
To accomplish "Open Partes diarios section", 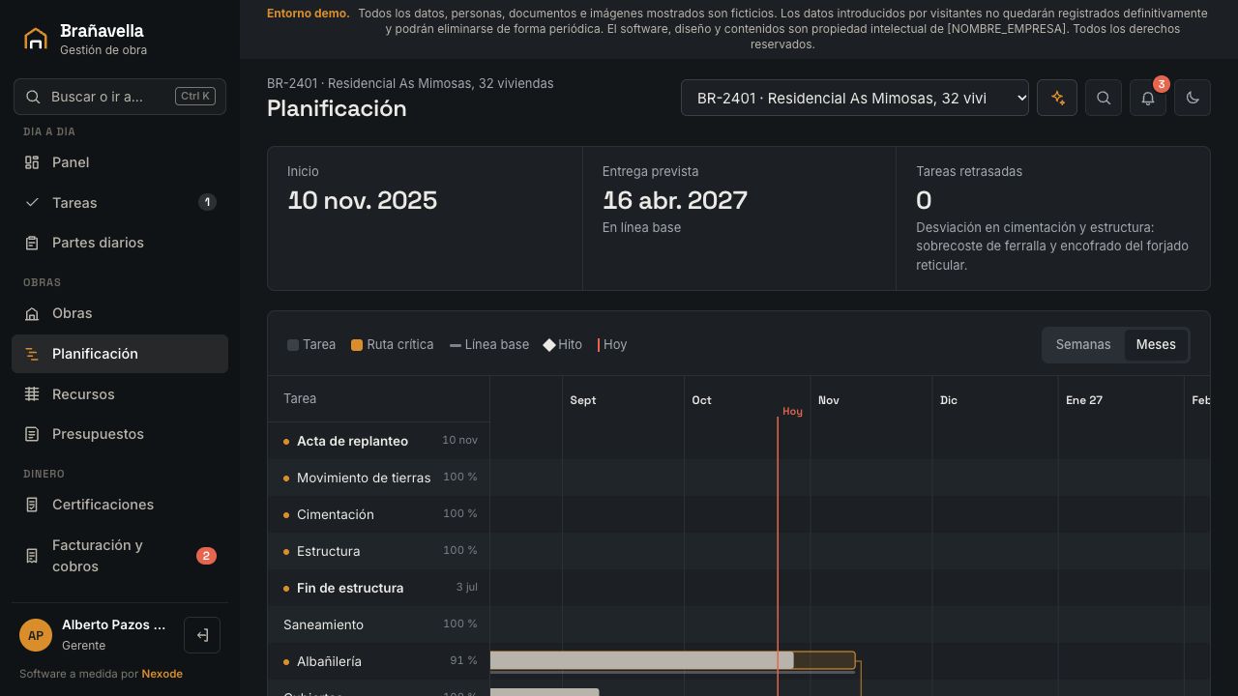I will (120, 243).
